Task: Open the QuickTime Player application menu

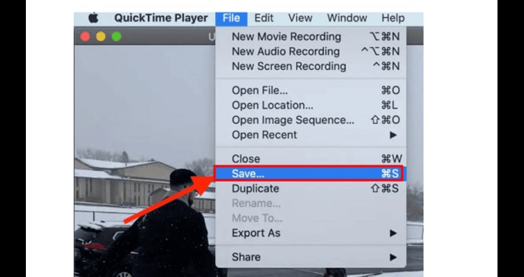Action: click(x=161, y=18)
